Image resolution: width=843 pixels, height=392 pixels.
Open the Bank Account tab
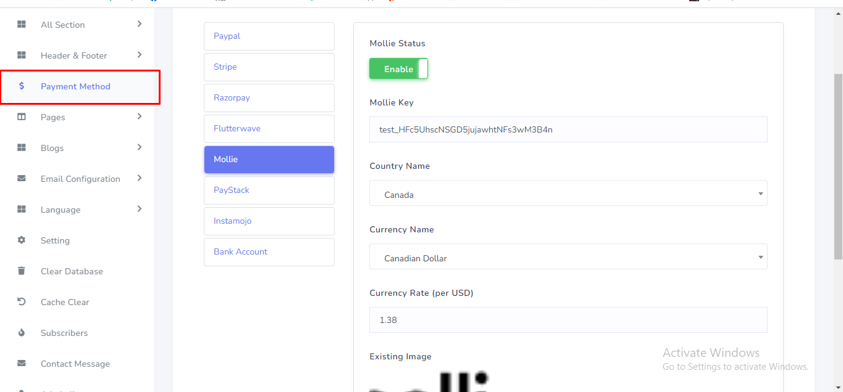[269, 252]
